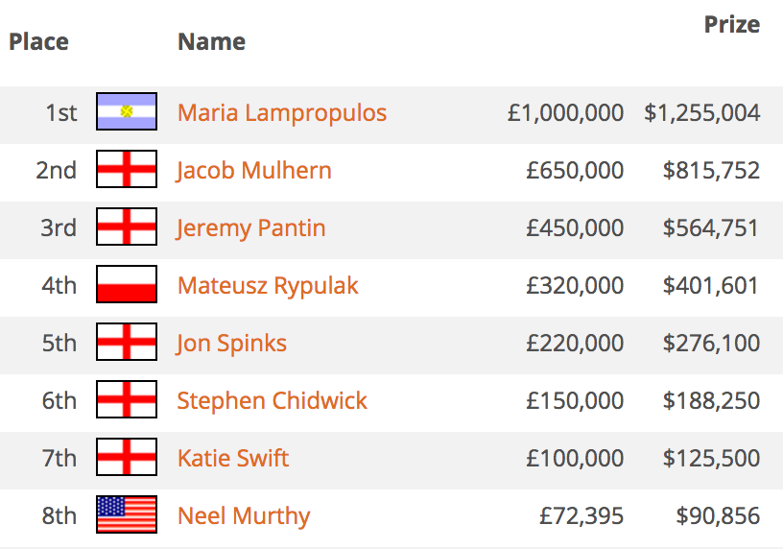The width and height of the screenshot is (783, 549).
Task: Click the Argentina flag beside Maria Lampropulos
Action: pos(127,111)
